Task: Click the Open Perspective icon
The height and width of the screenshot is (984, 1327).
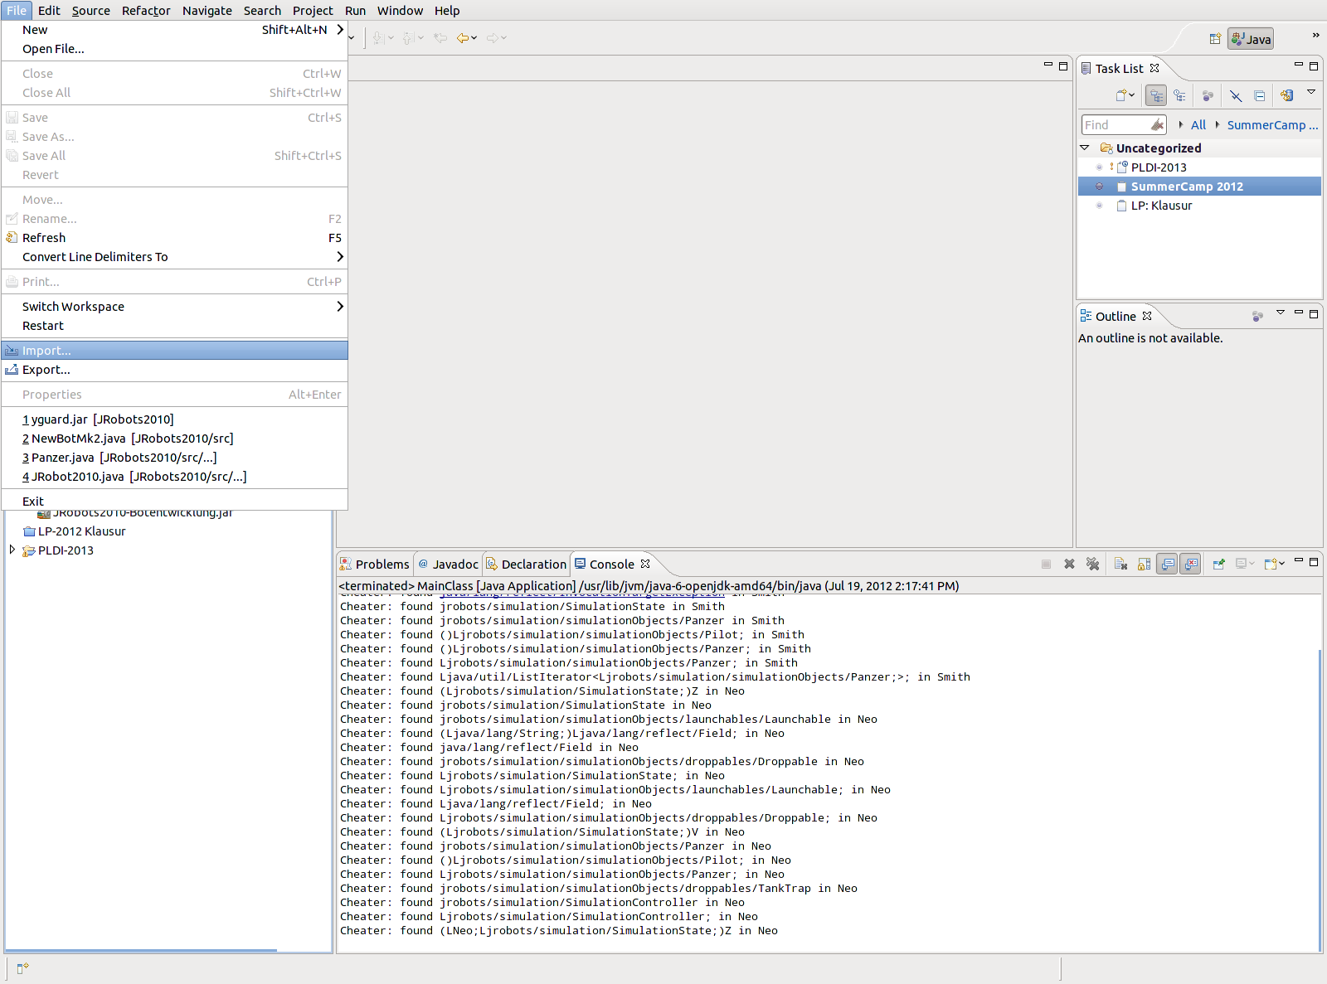Action: (x=1215, y=39)
